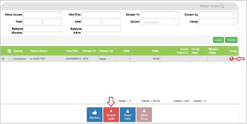Open the Eşleşme Durumu dropdown
Viewport: 247px width, 124px height.
[x=42, y=29]
